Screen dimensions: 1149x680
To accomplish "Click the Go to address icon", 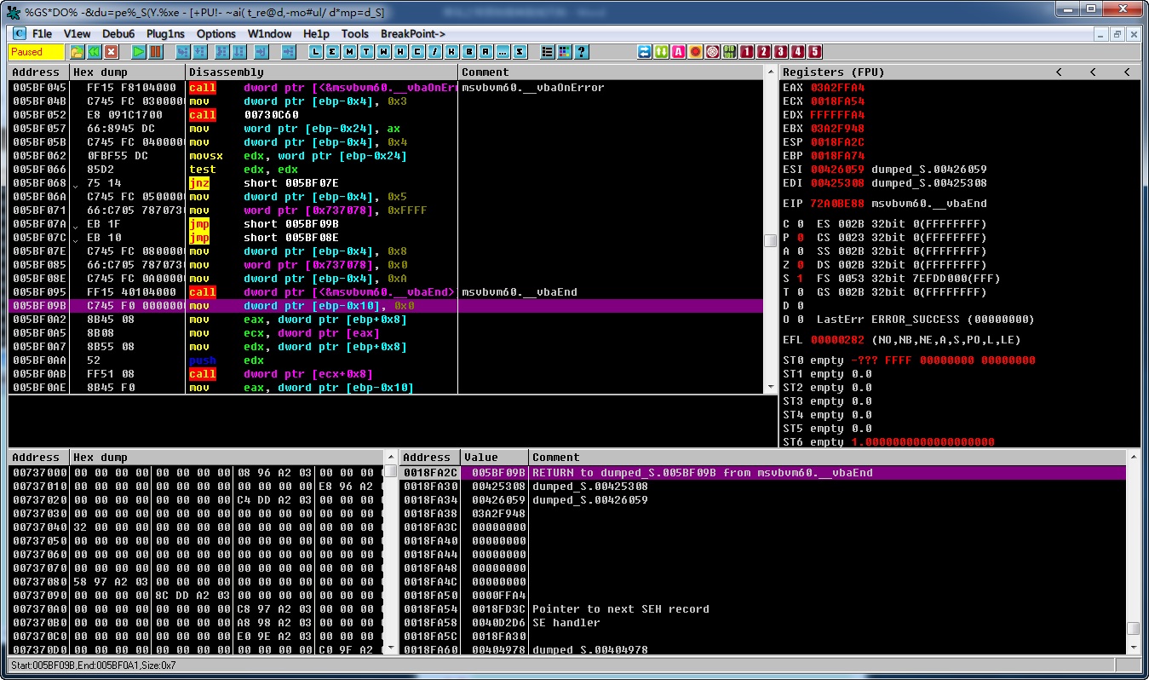I will coord(288,52).
